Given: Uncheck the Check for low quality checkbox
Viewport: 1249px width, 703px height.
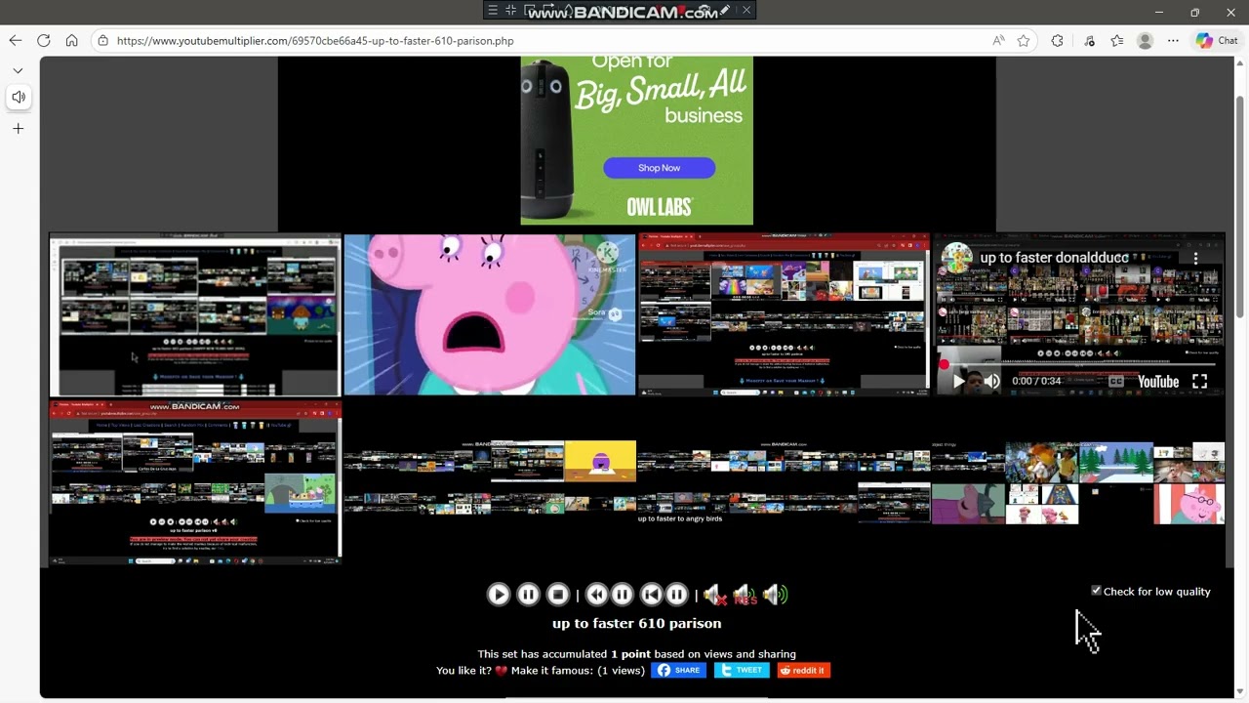Looking at the screenshot, I should (x=1096, y=591).
